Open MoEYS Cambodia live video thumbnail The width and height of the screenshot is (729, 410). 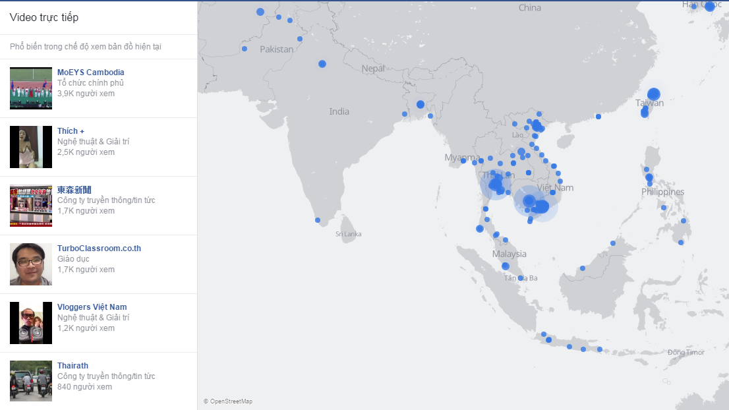(31, 88)
